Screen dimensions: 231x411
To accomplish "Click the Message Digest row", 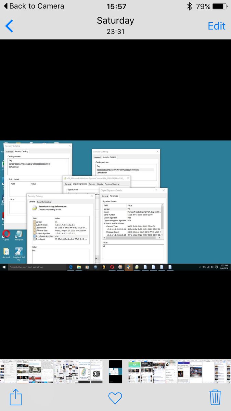I will (132, 232).
